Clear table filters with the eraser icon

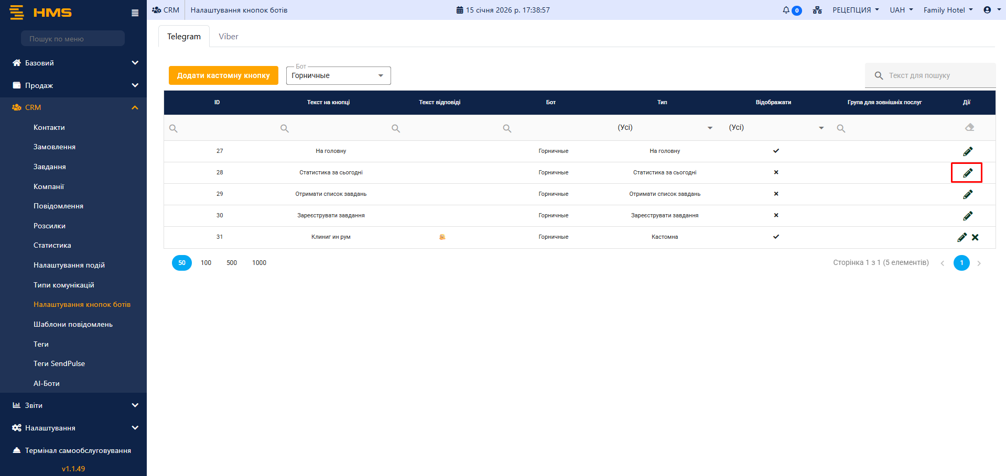[x=969, y=127]
